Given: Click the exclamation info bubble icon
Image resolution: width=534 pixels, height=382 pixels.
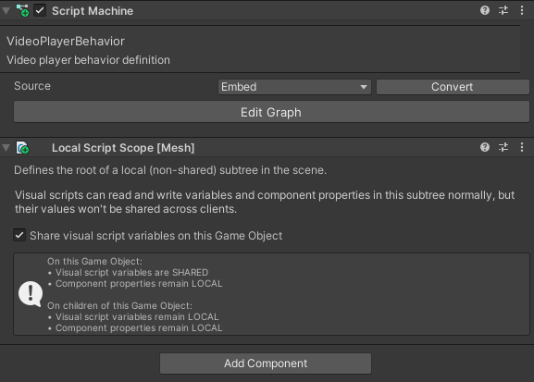Looking at the screenshot, I should coord(31,294).
